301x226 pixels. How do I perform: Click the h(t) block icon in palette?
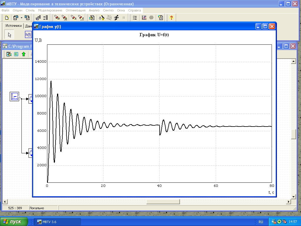click(x=28, y=35)
